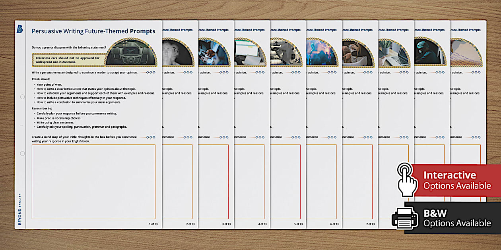Click the man's face photo on page 2
Image resolution: width=501 pixels, height=250 pixels.
[x=176, y=53]
